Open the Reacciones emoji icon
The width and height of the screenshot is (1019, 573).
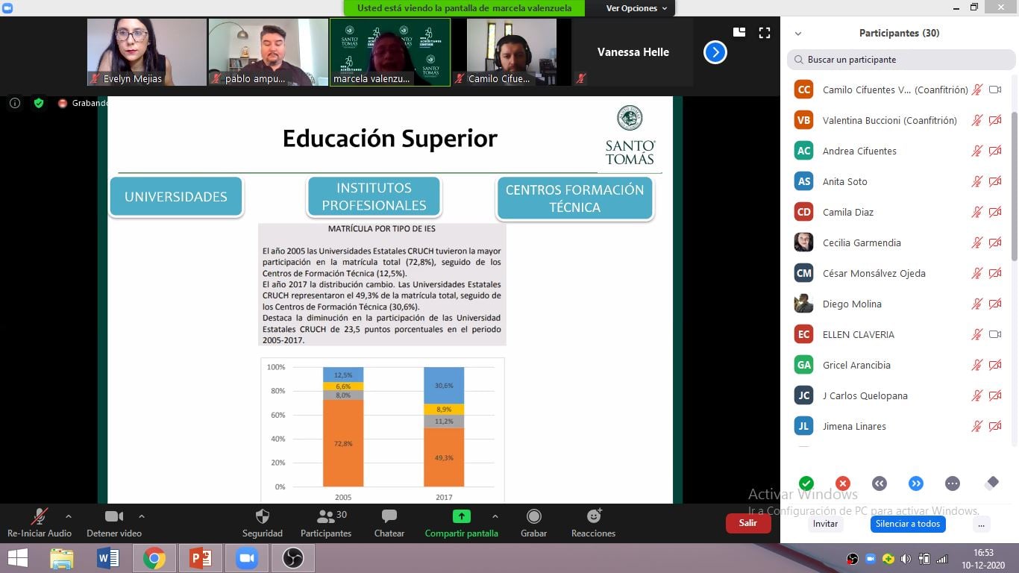click(x=594, y=516)
